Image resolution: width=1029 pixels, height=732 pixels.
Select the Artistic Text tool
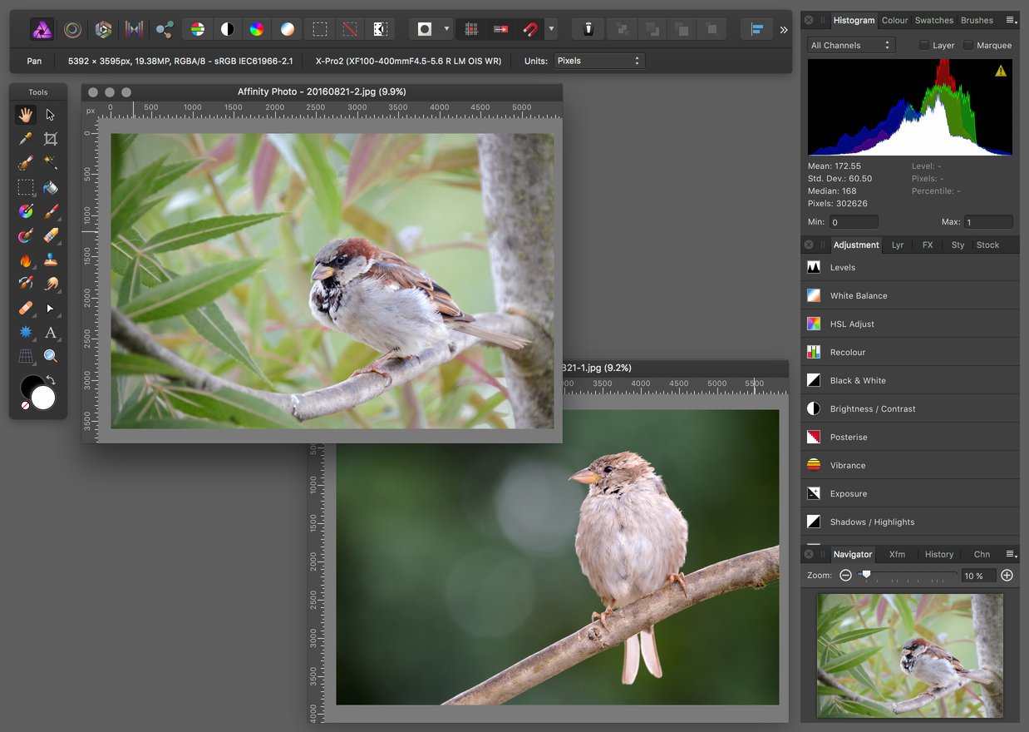pyautogui.click(x=51, y=332)
